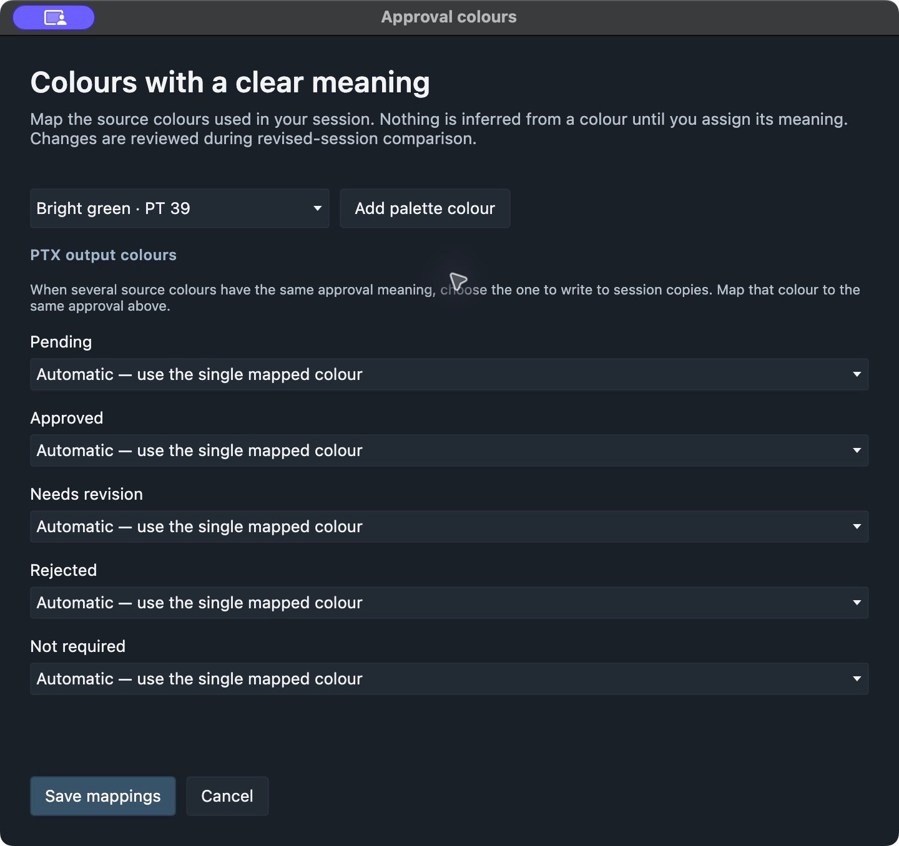Open the Not required colour dropdown
This screenshot has width=899, height=846.
tap(449, 679)
